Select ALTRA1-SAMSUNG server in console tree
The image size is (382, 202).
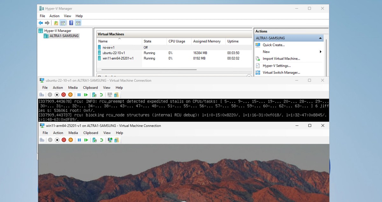coord(64,36)
